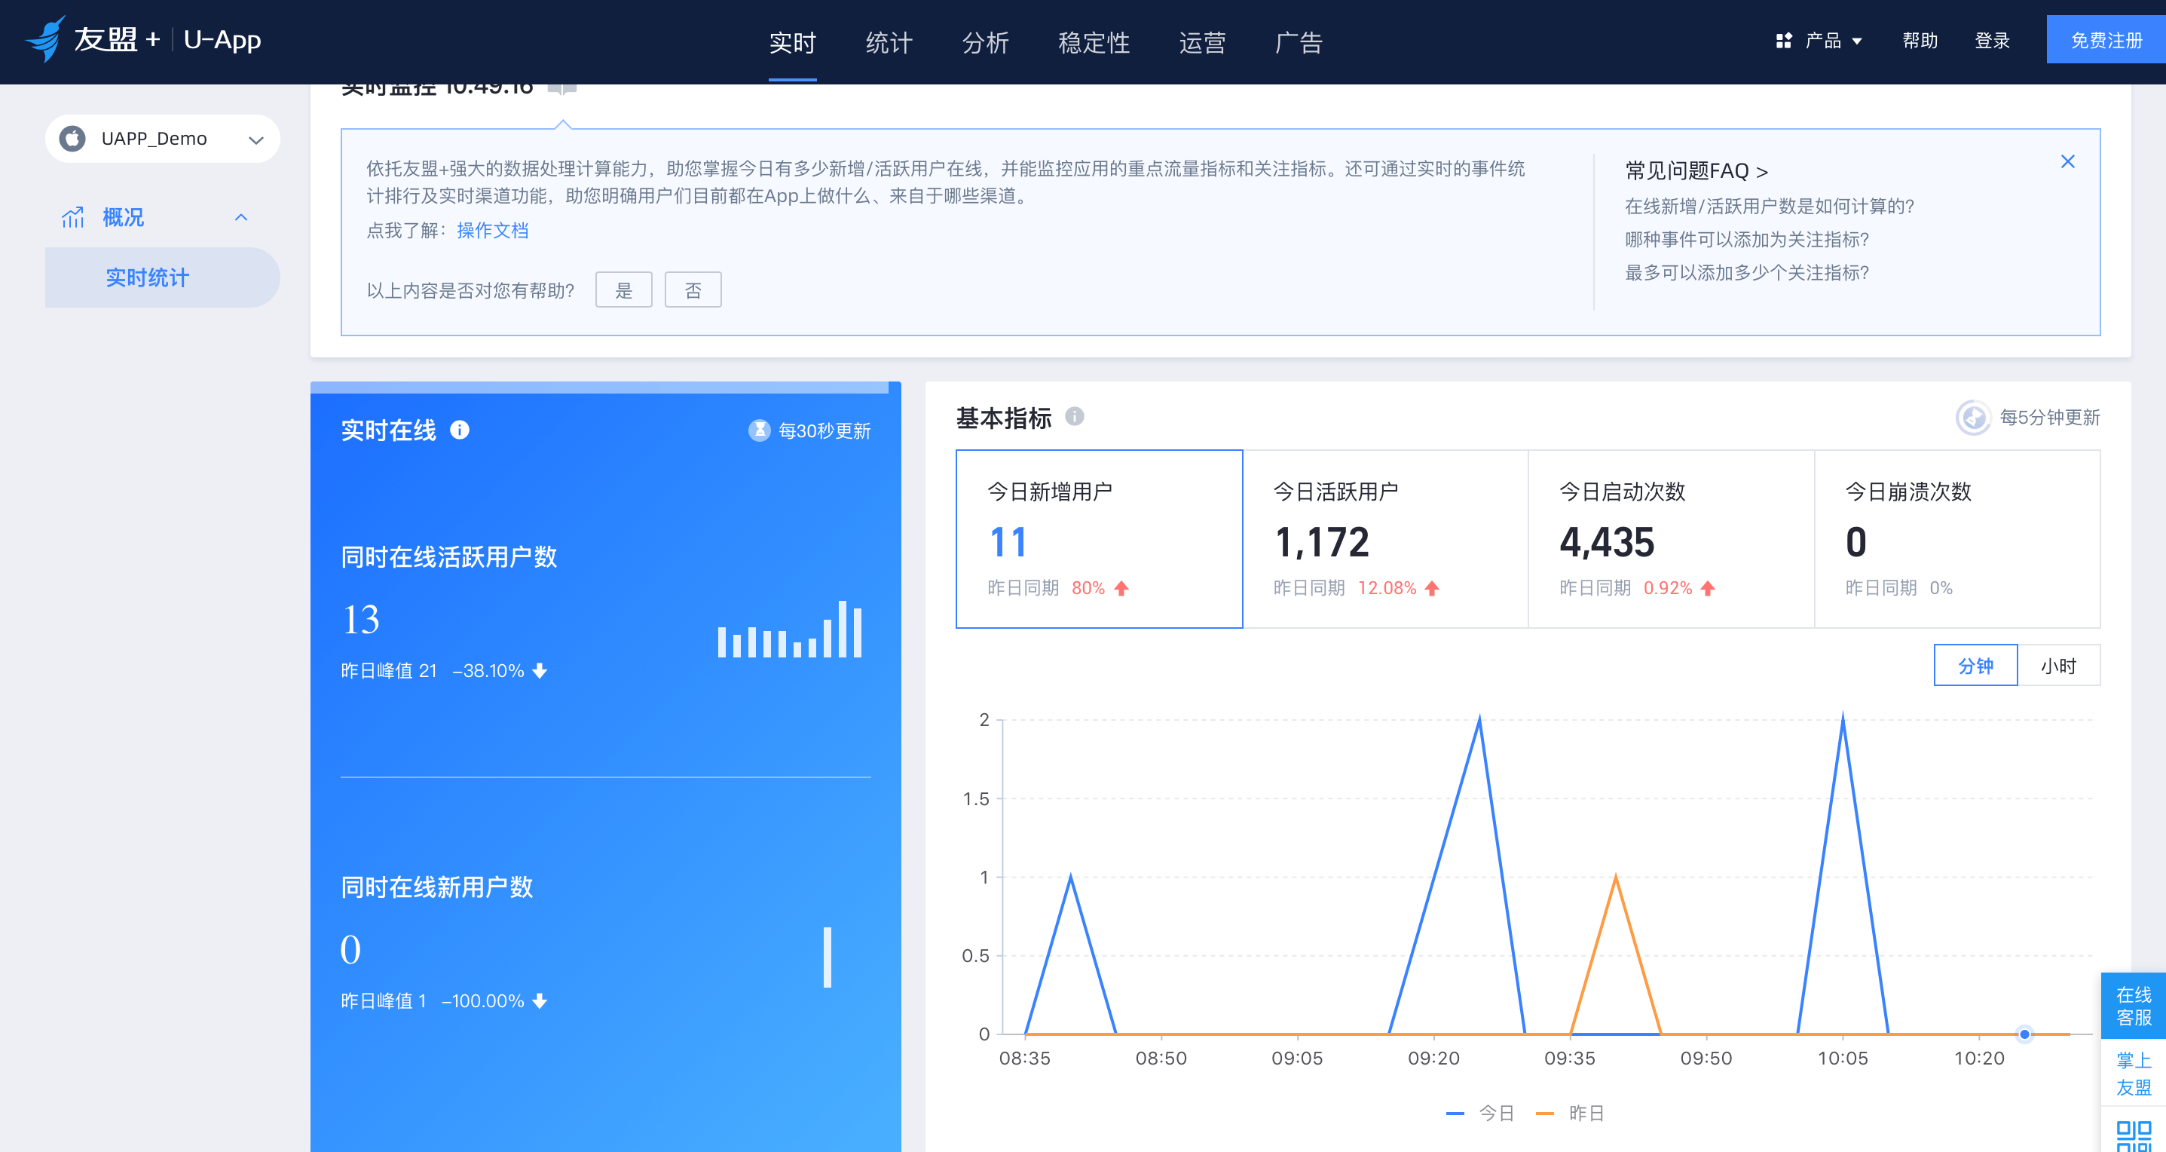Open FAQ 哪种事件可以添加为关注指标?

click(1746, 240)
